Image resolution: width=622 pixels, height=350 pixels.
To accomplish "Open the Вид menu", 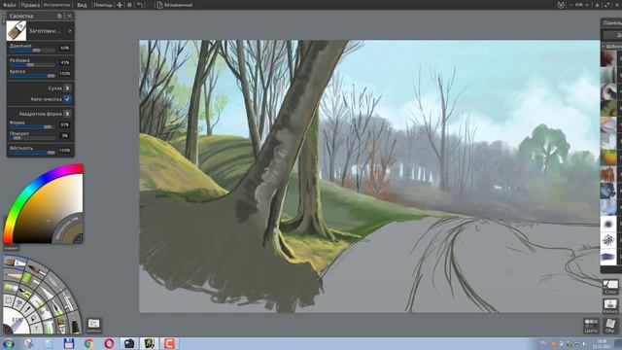I will pos(82,5).
